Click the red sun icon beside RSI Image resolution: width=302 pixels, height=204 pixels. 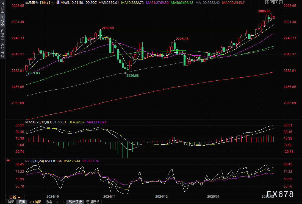pyautogui.click(x=8, y=161)
